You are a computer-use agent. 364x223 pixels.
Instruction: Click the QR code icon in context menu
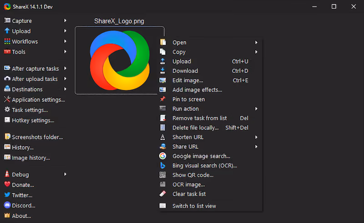point(162,175)
